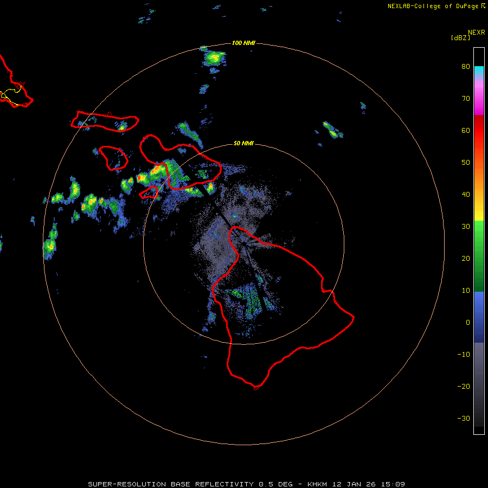This screenshot has height=488, width=488.
Task: Click the 50 NMI range ring label
Action: coord(243,143)
